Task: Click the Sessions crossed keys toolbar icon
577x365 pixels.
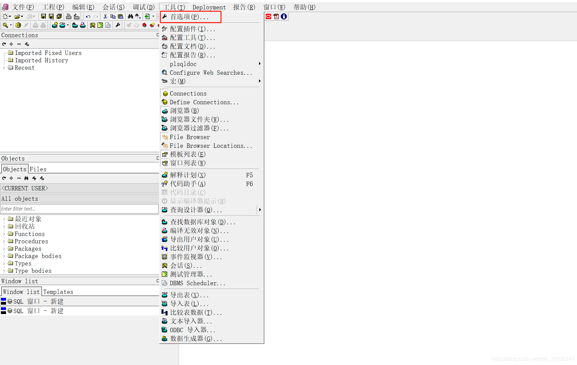Action: (x=92, y=25)
